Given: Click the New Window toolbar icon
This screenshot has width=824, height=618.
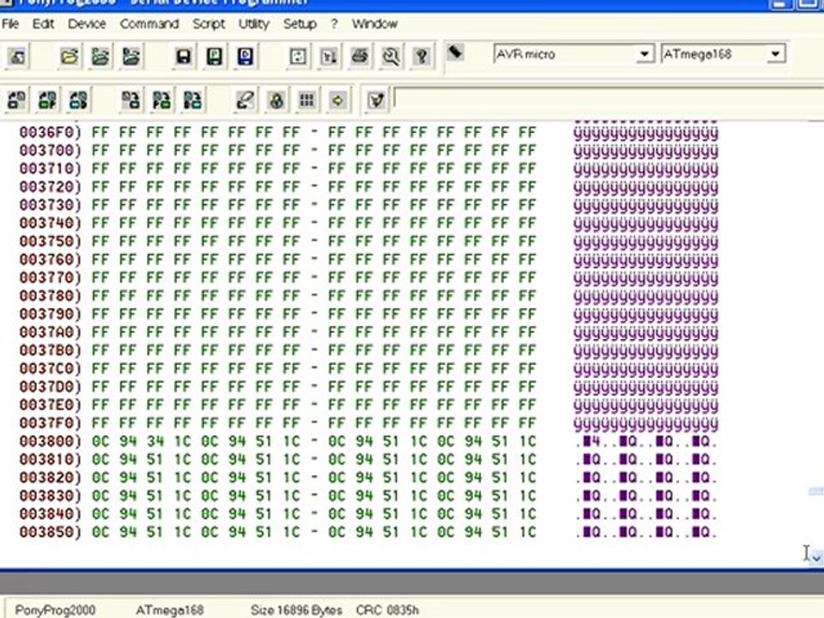Looking at the screenshot, I should pos(17,57).
